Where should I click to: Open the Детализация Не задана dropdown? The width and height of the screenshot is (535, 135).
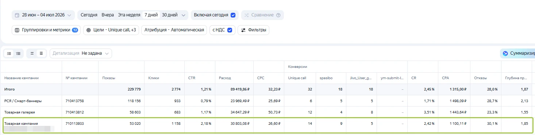click(x=81, y=53)
